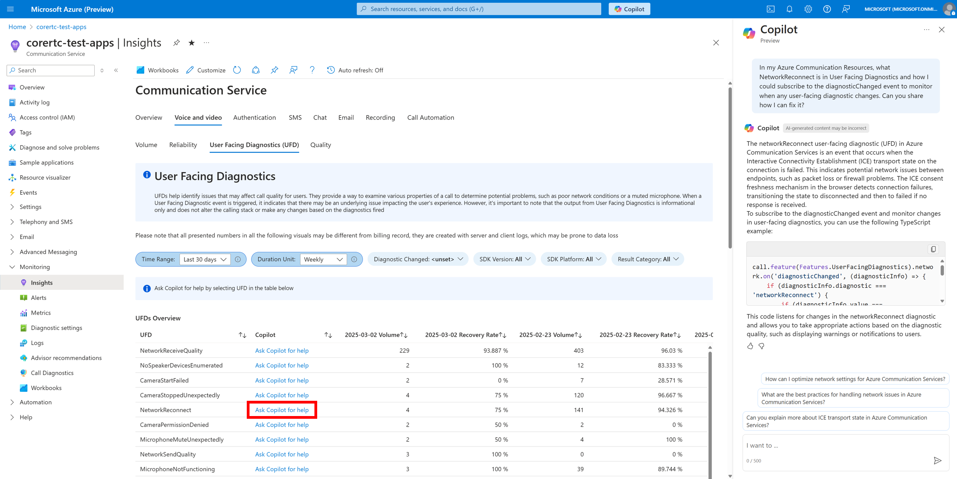Open the SDK Platform filter dropdown
The image size is (957, 479).
click(x=573, y=259)
